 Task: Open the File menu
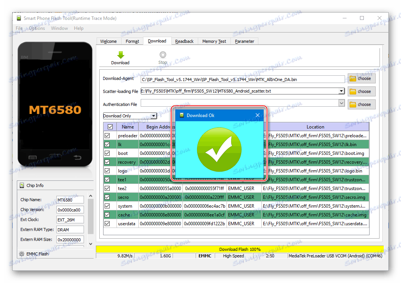pos(19,28)
